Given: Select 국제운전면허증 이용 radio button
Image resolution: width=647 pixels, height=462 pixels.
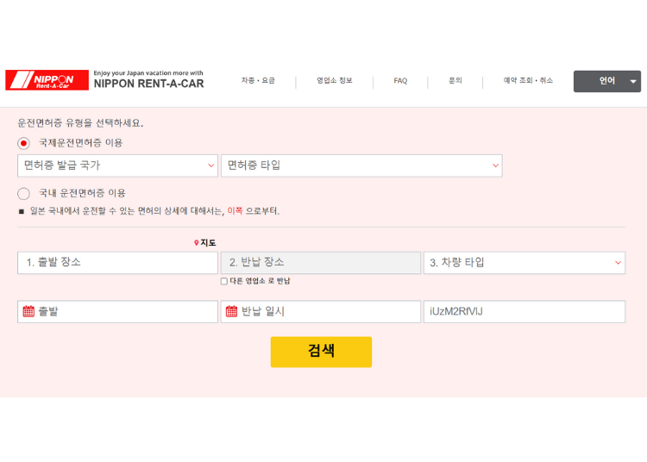Looking at the screenshot, I should pos(24,143).
